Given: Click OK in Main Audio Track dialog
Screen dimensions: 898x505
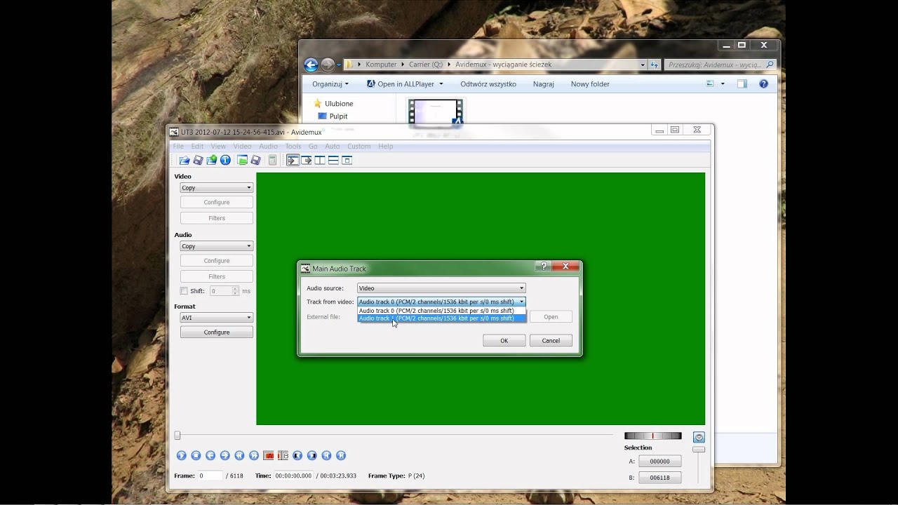Looking at the screenshot, I should tap(504, 341).
